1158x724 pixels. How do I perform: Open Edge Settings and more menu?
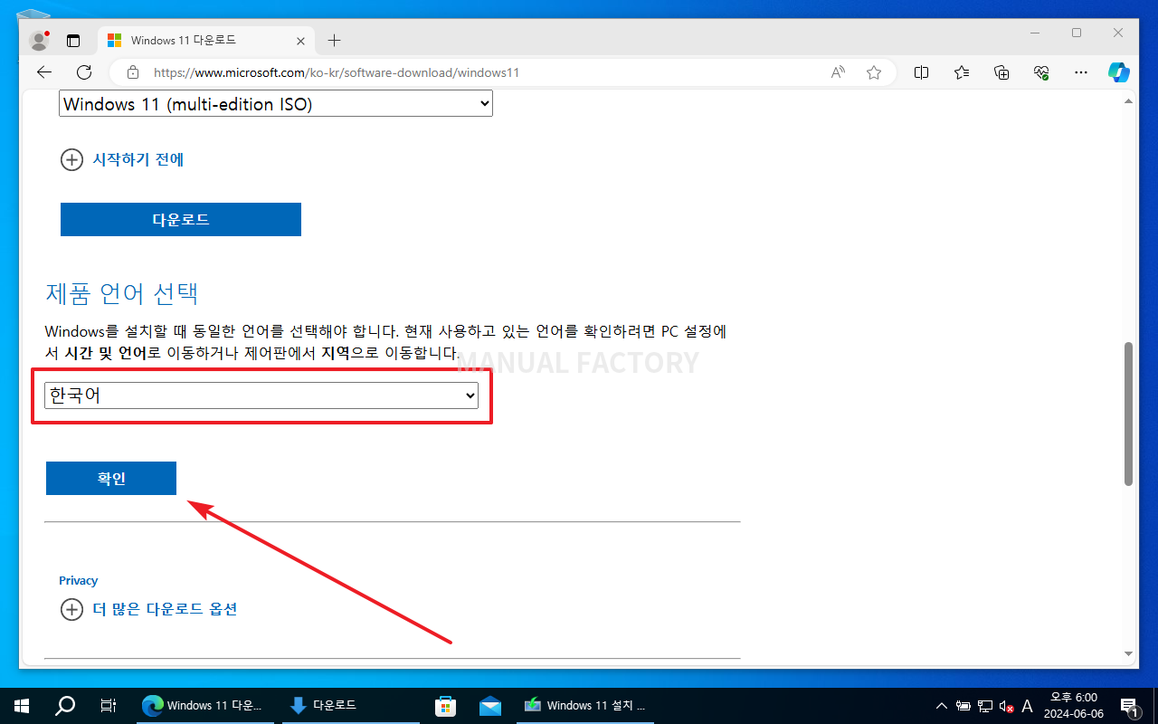1081,72
